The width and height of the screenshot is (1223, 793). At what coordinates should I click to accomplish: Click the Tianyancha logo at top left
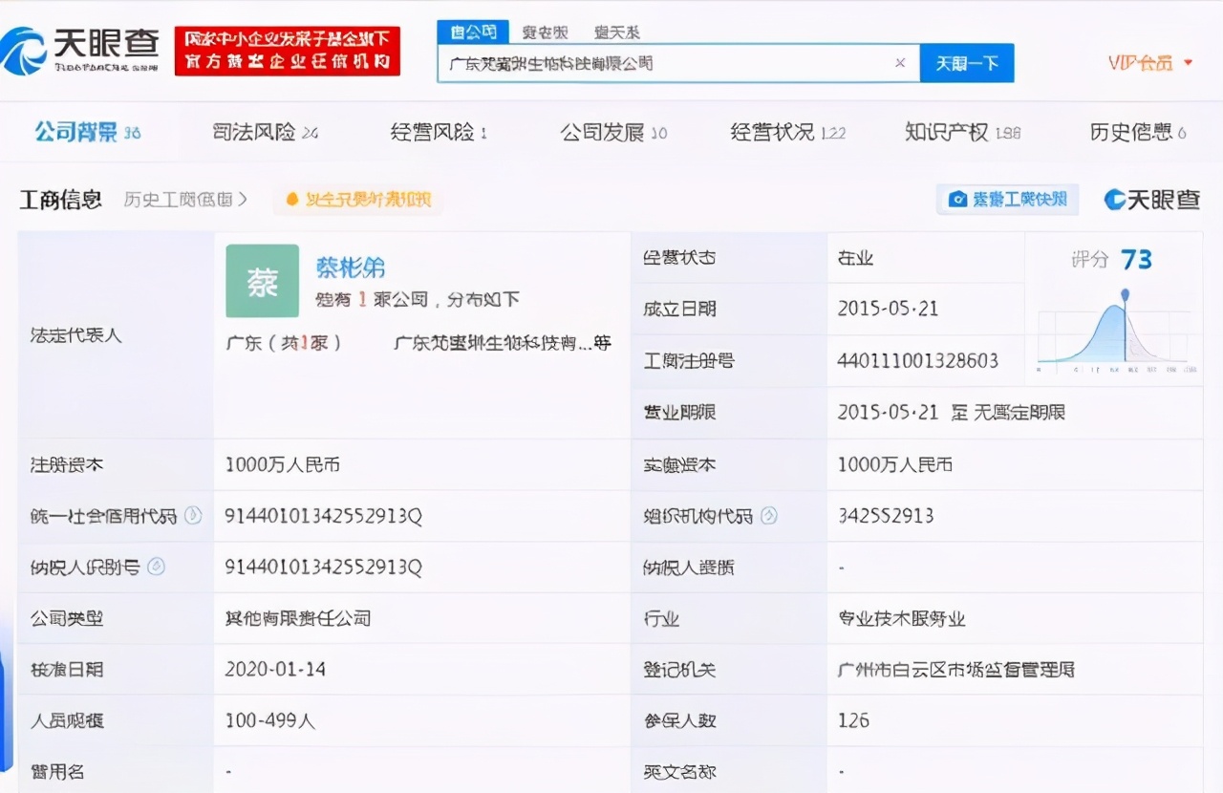[x=80, y=50]
